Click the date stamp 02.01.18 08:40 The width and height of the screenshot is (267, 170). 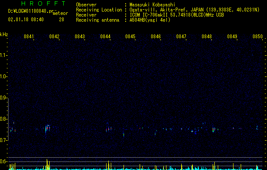(x=26, y=20)
